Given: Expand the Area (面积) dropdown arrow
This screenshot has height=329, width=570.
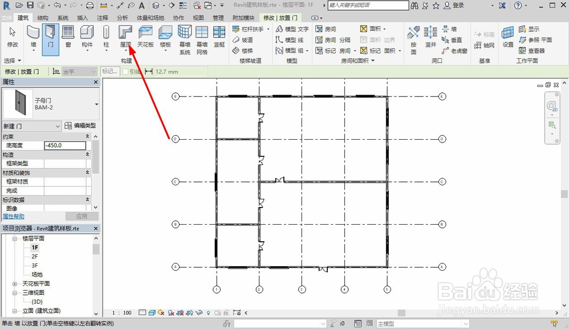Looking at the screenshot, I should tap(384, 29).
